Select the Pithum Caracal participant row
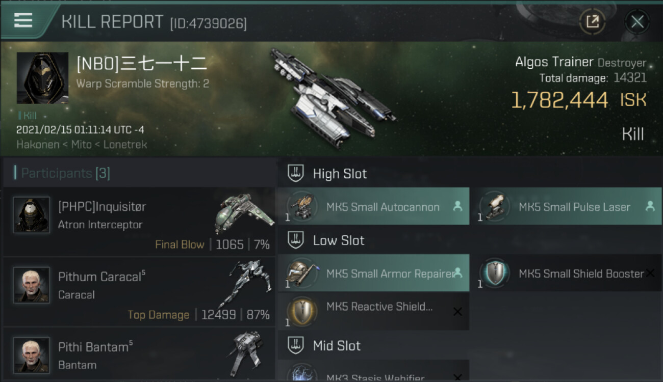The width and height of the screenshot is (663, 382). (x=139, y=292)
